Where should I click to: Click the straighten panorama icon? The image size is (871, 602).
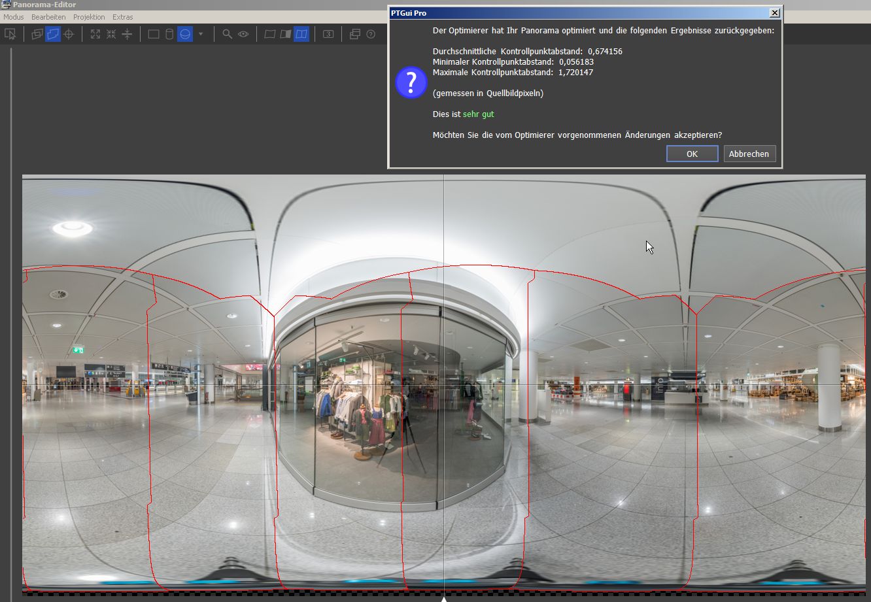127,34
